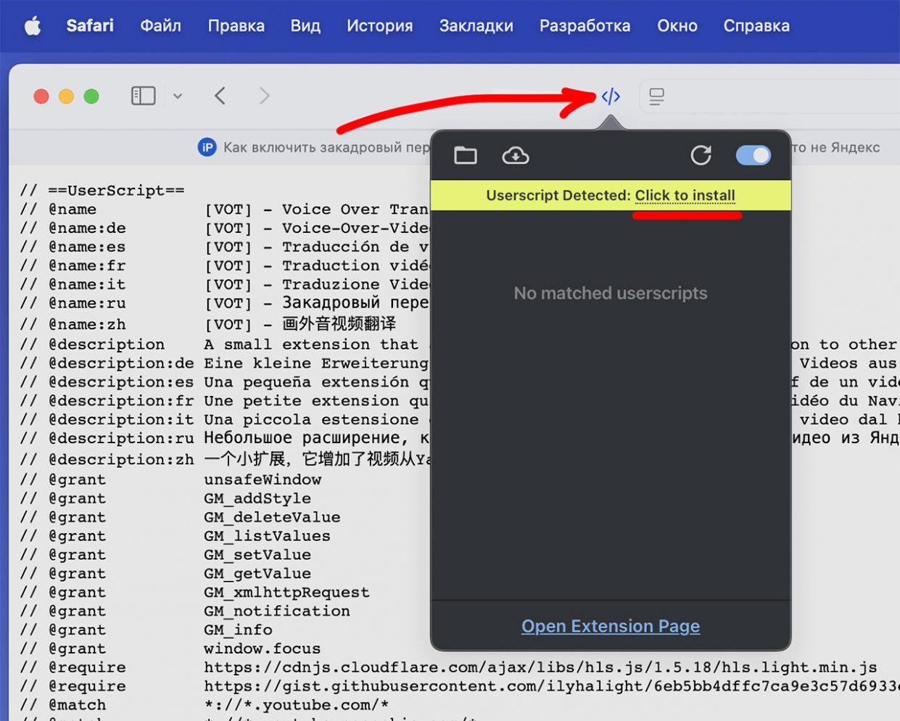The image size is (900, 721).
Task: Click the iP favorites bar icon
Action: point(207,147)
